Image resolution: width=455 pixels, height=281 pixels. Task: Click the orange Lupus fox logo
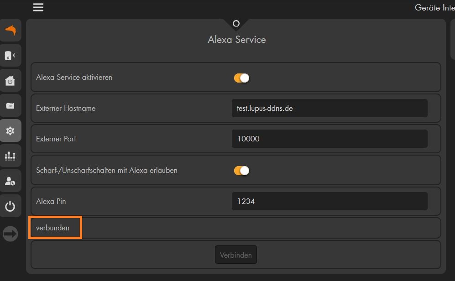point(10,30)
